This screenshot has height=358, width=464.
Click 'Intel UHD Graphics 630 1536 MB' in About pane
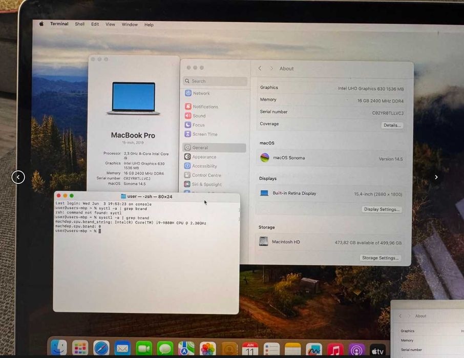tap(371, 89)
